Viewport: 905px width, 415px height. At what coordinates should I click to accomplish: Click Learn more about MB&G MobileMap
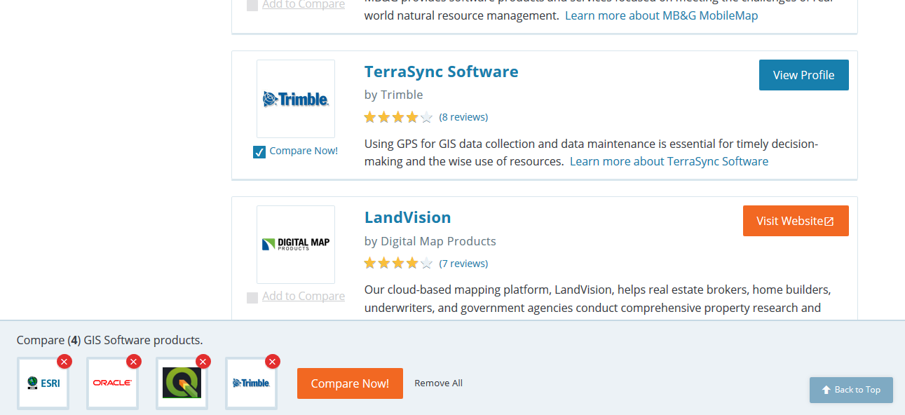[x=661, y=15]
